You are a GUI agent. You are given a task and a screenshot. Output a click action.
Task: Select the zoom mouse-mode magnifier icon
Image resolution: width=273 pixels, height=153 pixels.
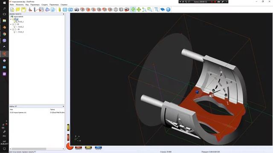(144, 9)
